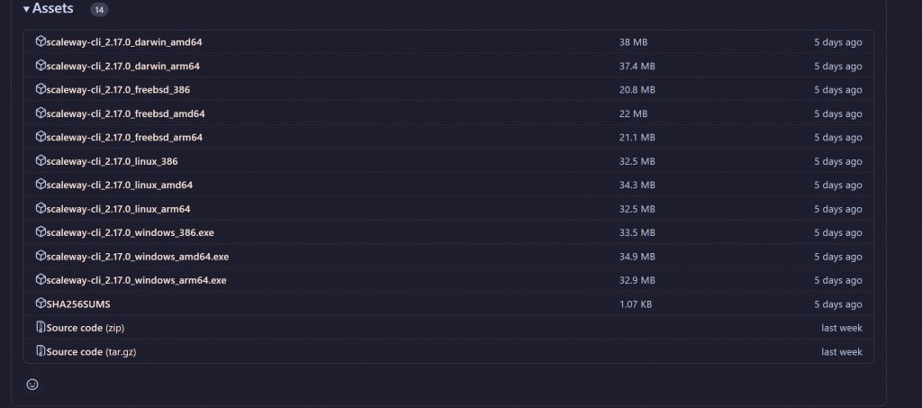
Task: Download scaleway-cli_2.17.0_linux_arm64
Action: 118,209
